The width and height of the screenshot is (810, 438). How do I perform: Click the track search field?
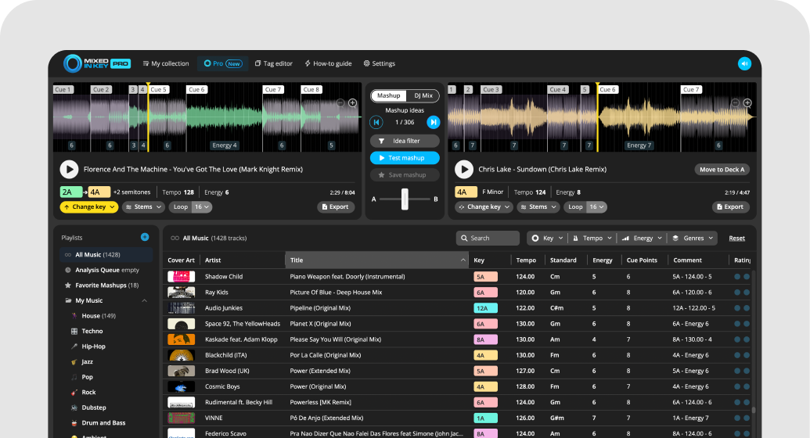[488, 238]
